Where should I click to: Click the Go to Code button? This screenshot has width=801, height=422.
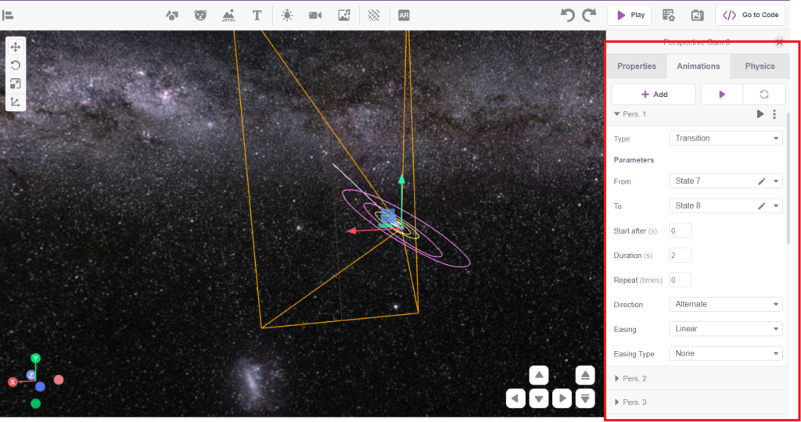[749, 15]
